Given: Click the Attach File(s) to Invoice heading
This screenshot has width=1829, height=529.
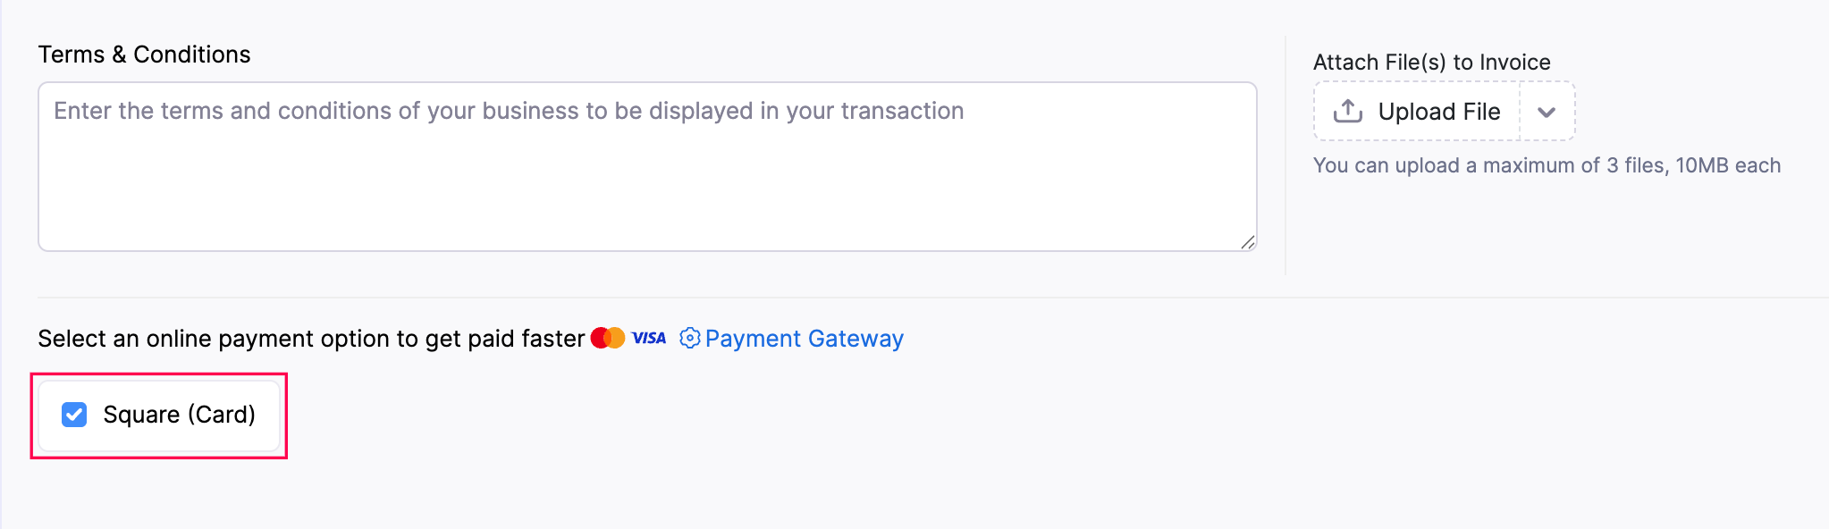Looking at the screenshot, I should click(1431, 63).
